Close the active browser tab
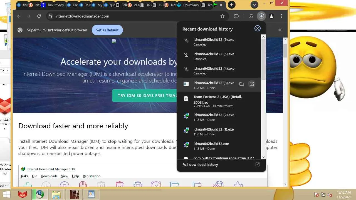356x200 pixels. click(221, 5)
